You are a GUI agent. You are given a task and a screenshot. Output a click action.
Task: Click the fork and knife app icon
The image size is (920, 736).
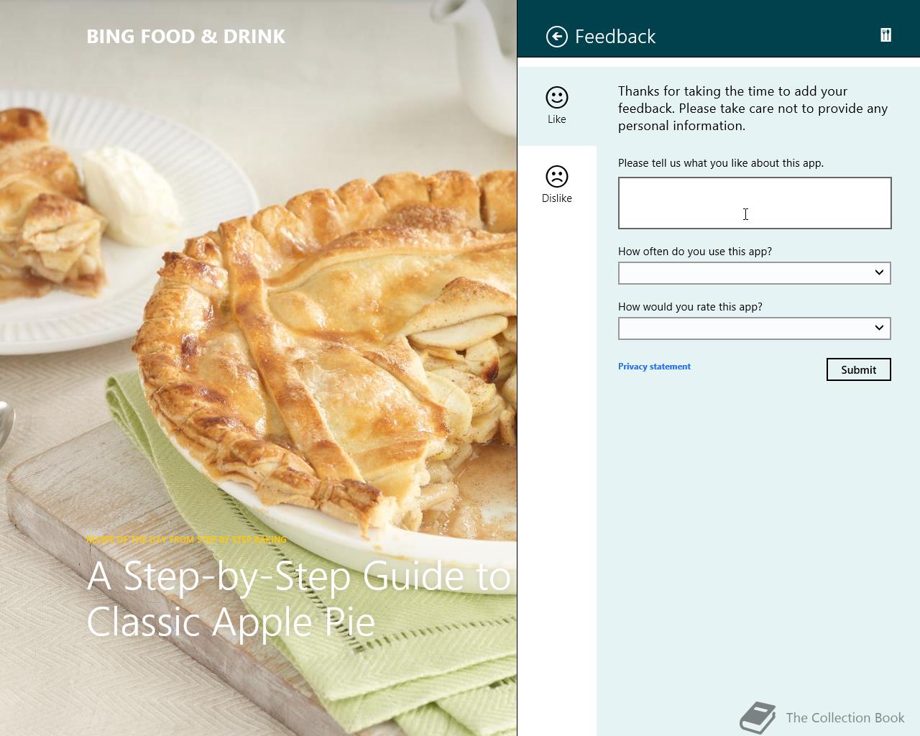tap(885, 35)
